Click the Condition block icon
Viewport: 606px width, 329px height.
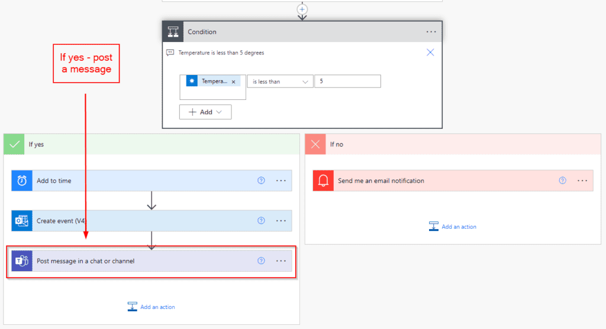click(173, 32)
